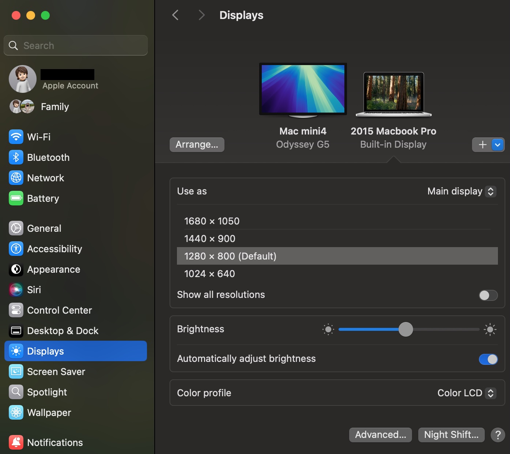Click the high brightness sun icon
Viewport: 510px width, 454px height.
tap(490, 329)
